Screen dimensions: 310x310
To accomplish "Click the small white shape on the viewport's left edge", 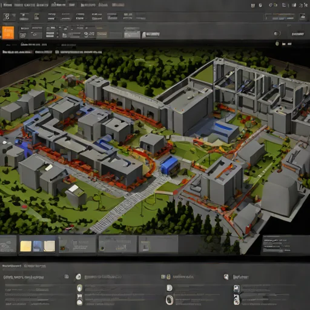I will point(4,143).
